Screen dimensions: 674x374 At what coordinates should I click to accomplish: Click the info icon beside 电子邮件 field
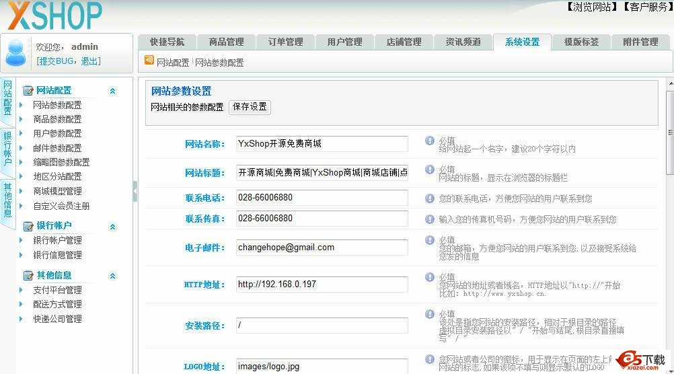click(x=430, y=240)
